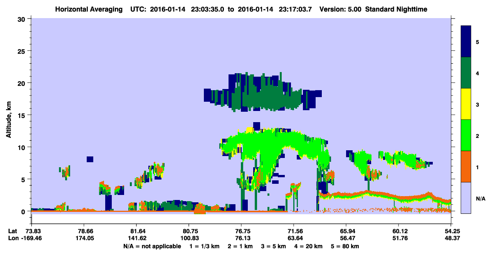501x257 pixels.
Task: Click the yellow color bar segment labeled 3
Action: pyautogui.click(x=466, y=104)
